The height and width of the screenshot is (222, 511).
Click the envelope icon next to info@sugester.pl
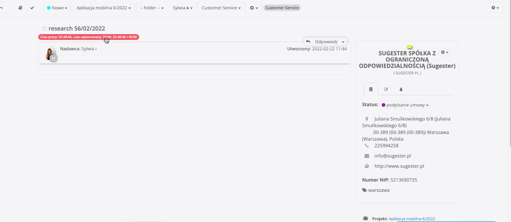[x=367, y=156]
